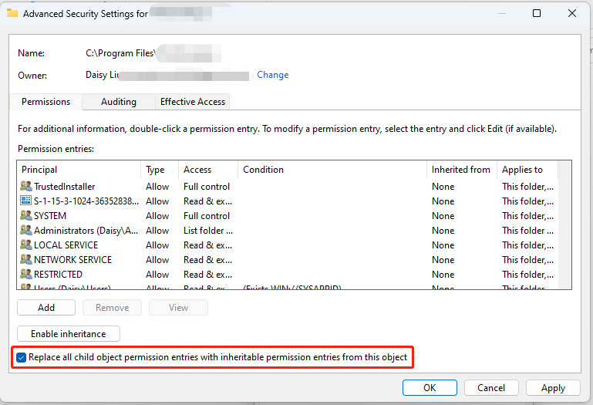
Task: Click the TrustedInstaller principal group icon
Action: (x=26, y=187)
